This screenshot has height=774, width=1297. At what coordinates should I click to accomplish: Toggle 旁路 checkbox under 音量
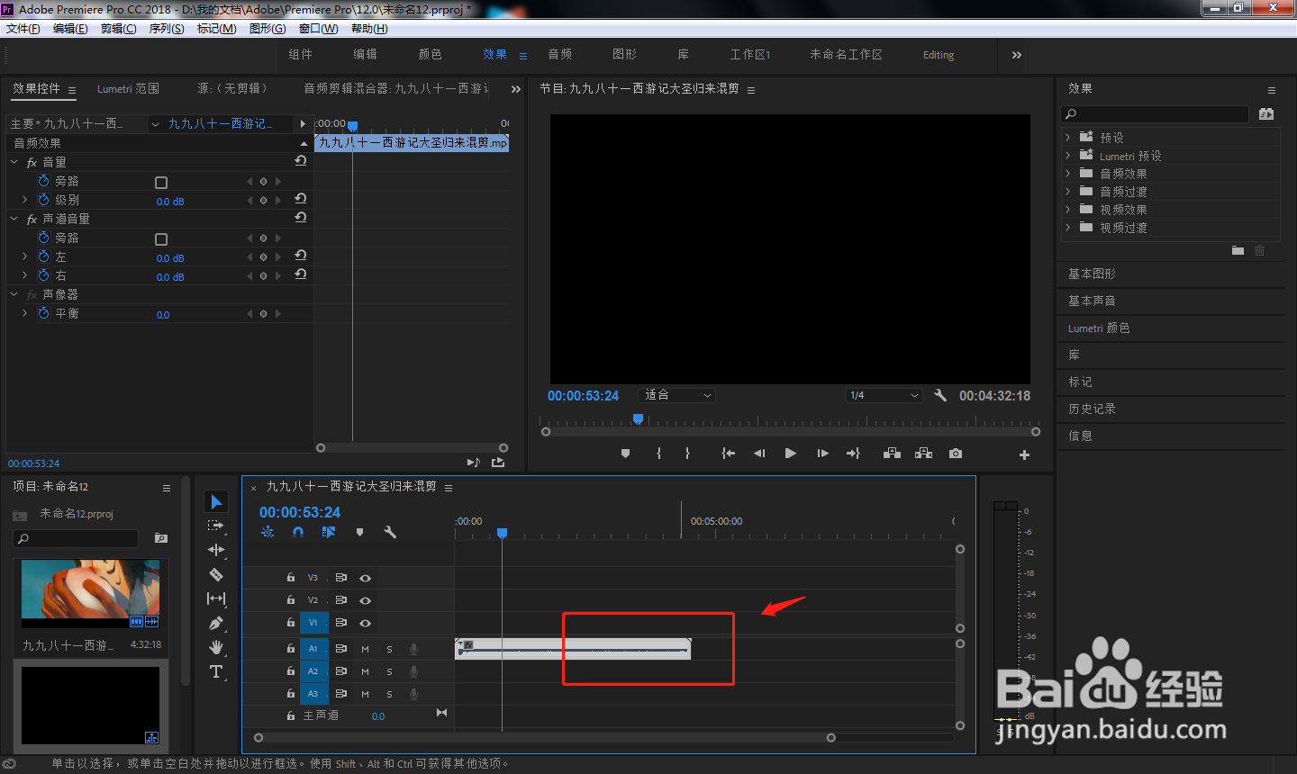(x=161, y=182)
